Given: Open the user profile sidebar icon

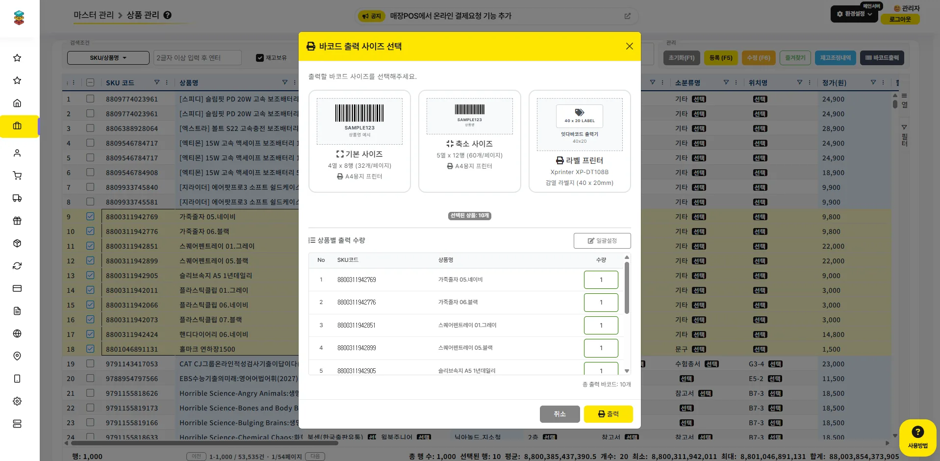Looking at the screenshot, I should pyautogui.click(x=17, y=153).
